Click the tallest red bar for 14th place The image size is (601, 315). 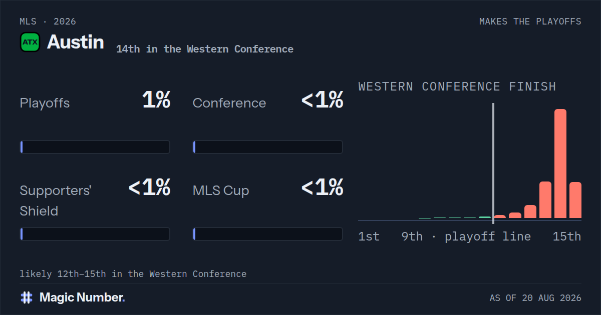point(560,163)
